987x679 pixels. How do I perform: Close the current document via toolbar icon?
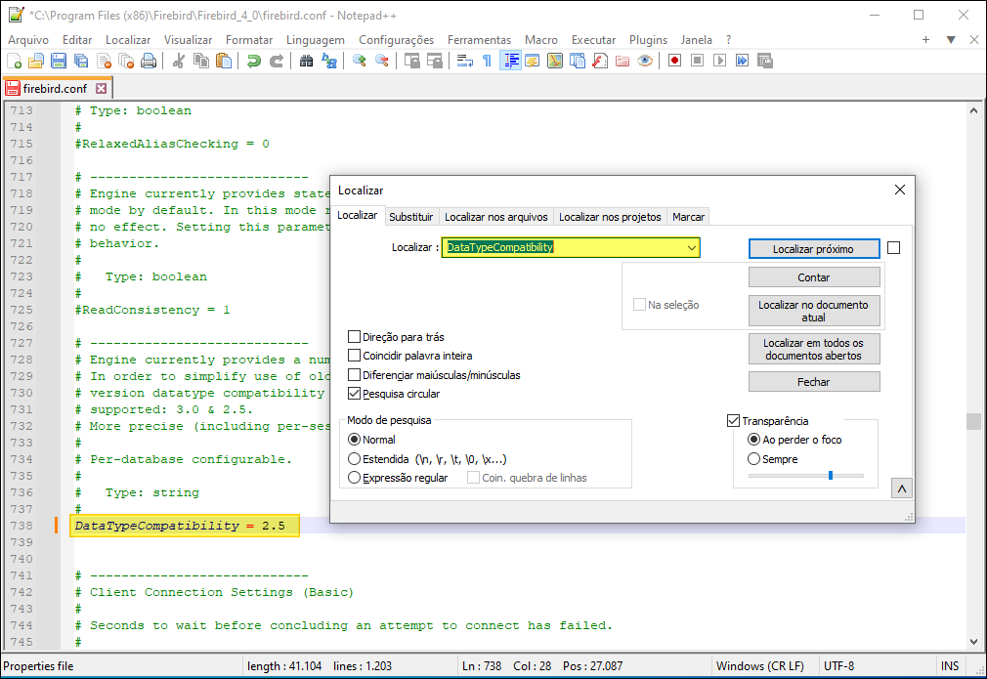[x=104, y=61]
